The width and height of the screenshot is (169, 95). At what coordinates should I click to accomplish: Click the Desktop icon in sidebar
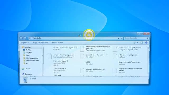point(24,50)
